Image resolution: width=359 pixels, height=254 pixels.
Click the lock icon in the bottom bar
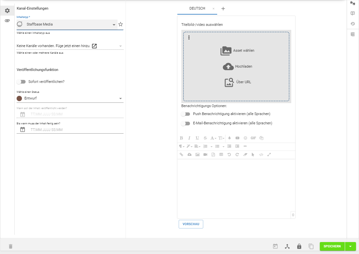click(x=299, y=246)
